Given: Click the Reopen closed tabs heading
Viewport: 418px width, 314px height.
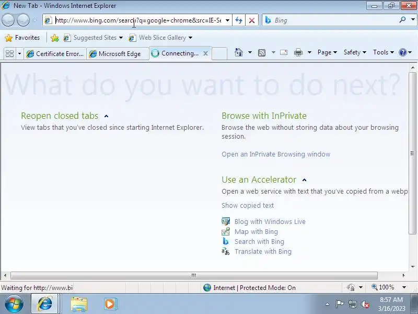Looking at the screenshot, I should [x=60, y=116].
